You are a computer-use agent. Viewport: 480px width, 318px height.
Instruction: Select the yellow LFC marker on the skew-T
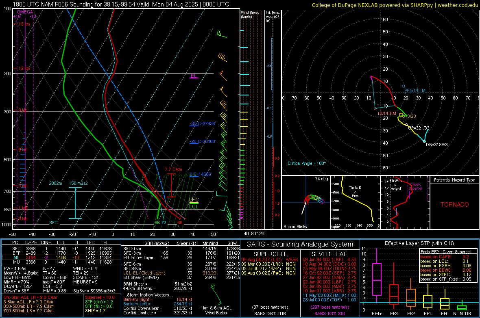(194, 200)
